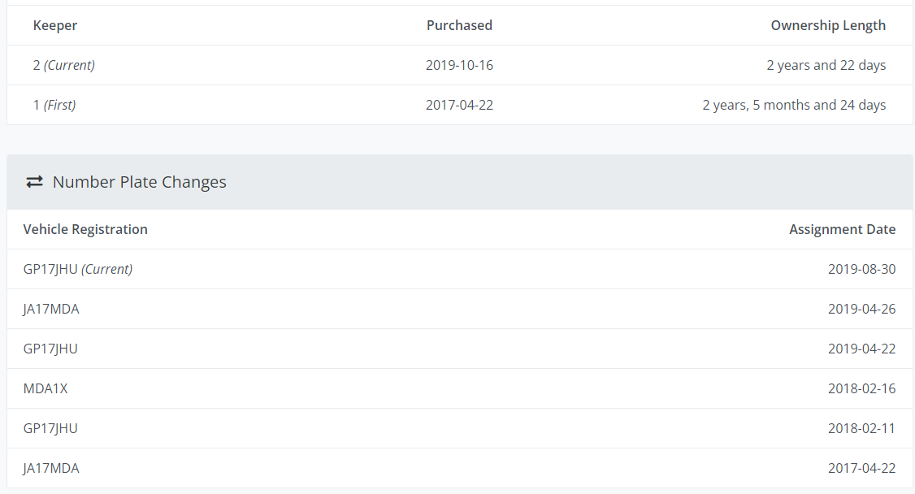Screen dimensions: 915x494
Task: Select the '2 years and 22 days' ownership length
Action: point(826,65)
